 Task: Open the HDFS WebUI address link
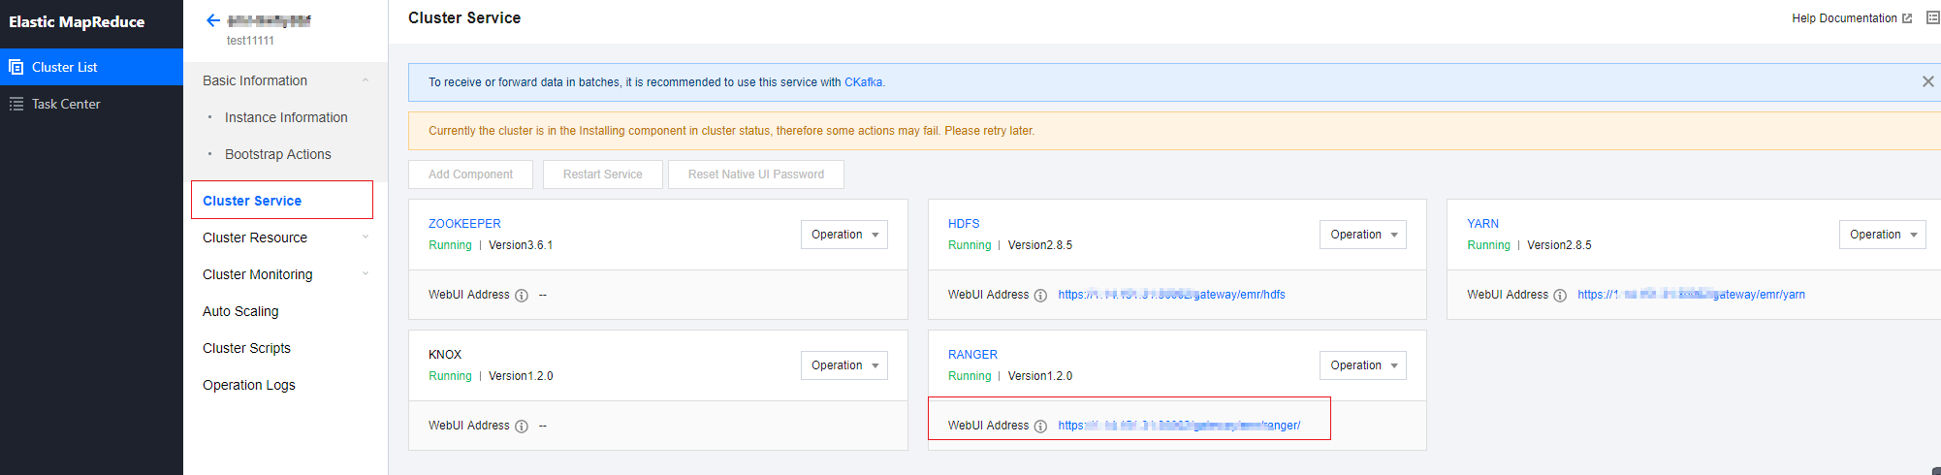click(1171, 295)
